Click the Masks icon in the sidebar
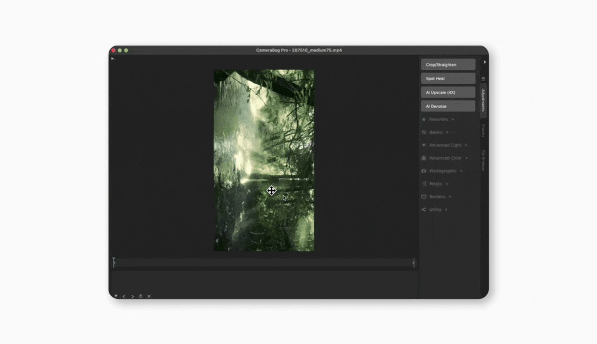 click(x=423, y=183)
